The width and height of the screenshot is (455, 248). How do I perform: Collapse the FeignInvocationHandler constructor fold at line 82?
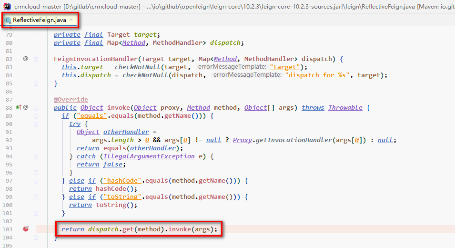tap(36, 59)
